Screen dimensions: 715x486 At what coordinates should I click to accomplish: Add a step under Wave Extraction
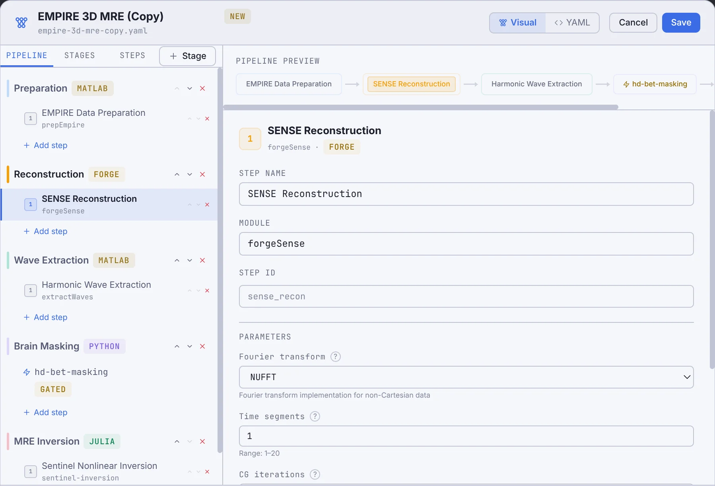coord(45,317)
